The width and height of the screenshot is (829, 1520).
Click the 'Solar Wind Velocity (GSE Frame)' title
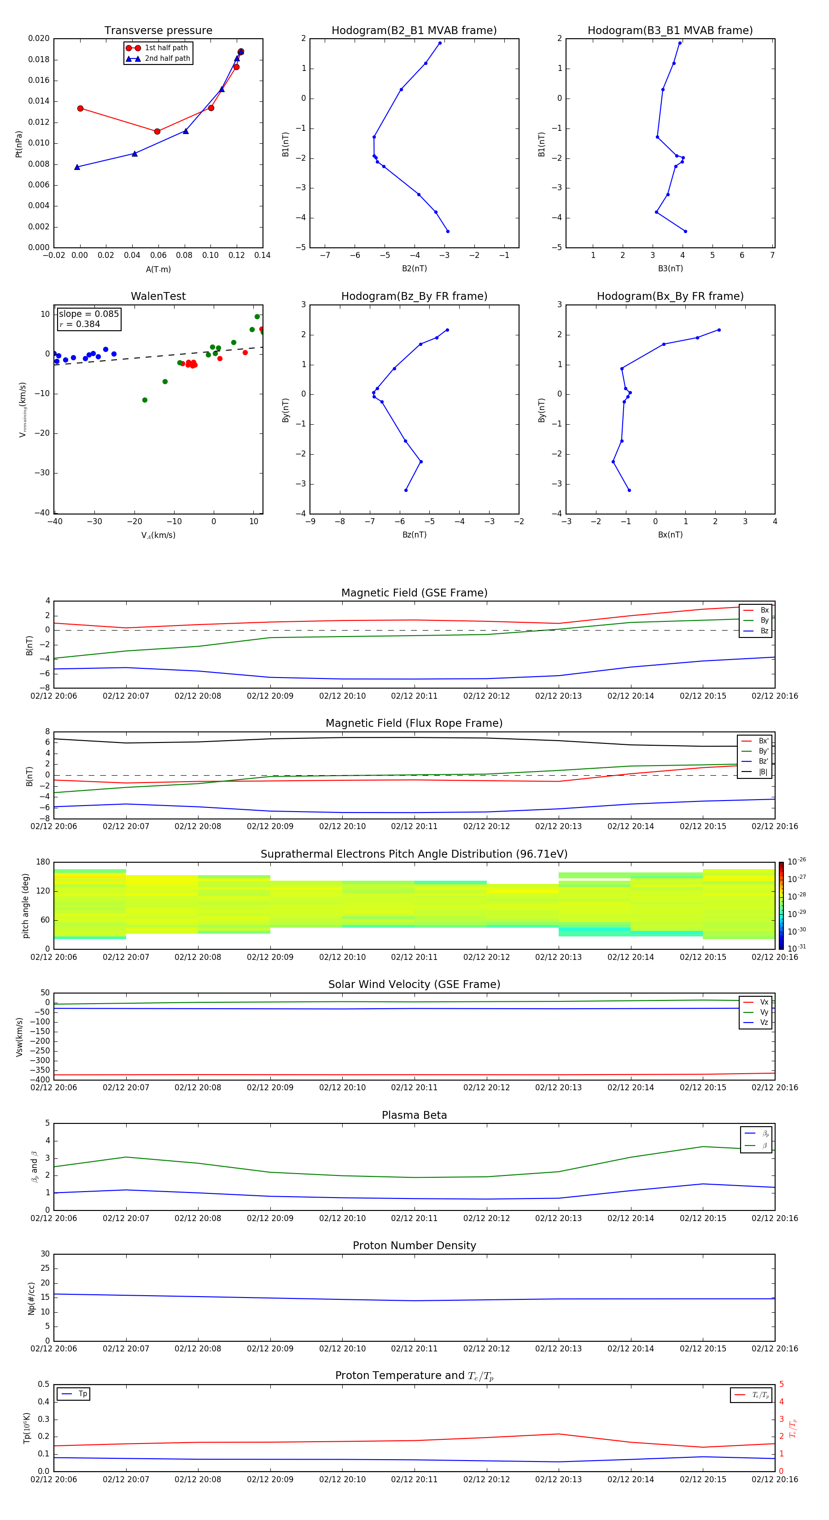tap(414, 984)
